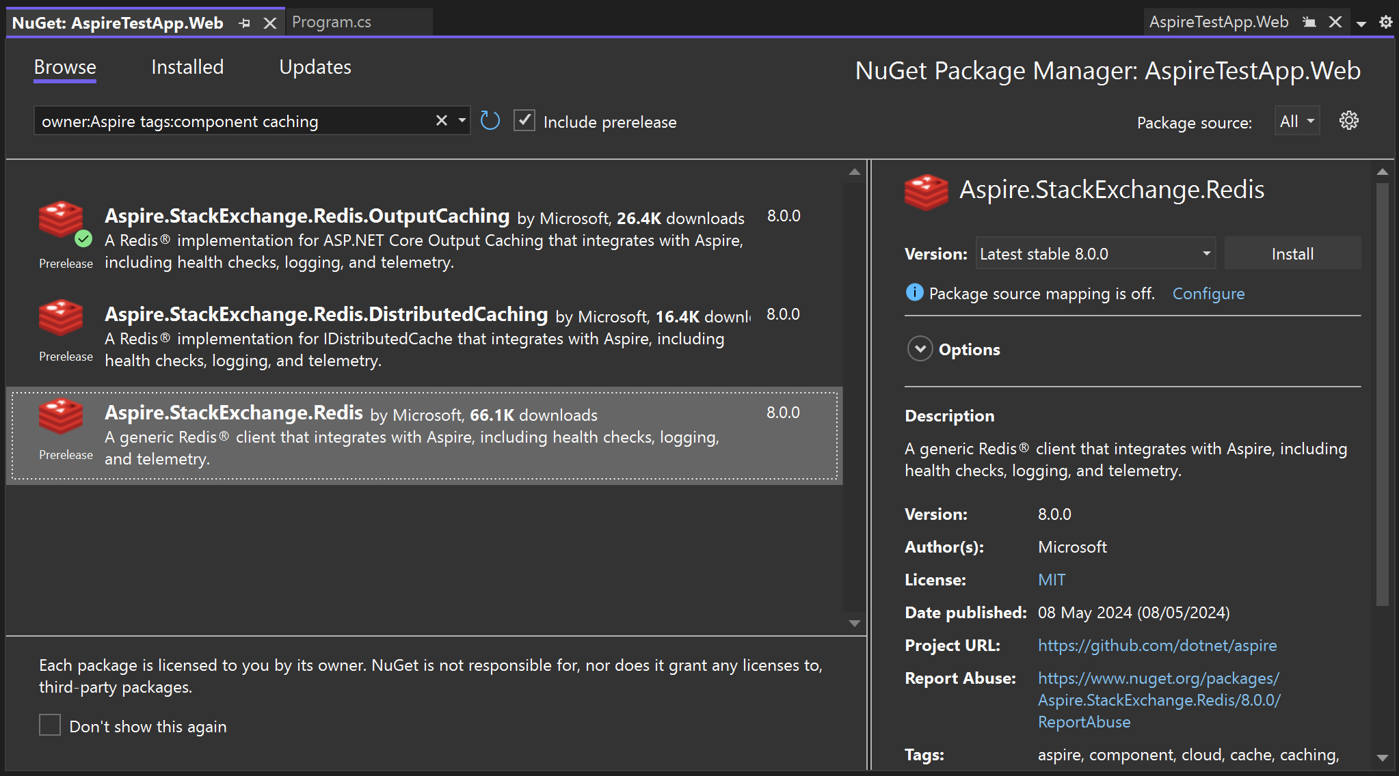
Task: Click the Redis icon of the DistributedCaching package
Action: pyautogui.click(x=61, y=318)
